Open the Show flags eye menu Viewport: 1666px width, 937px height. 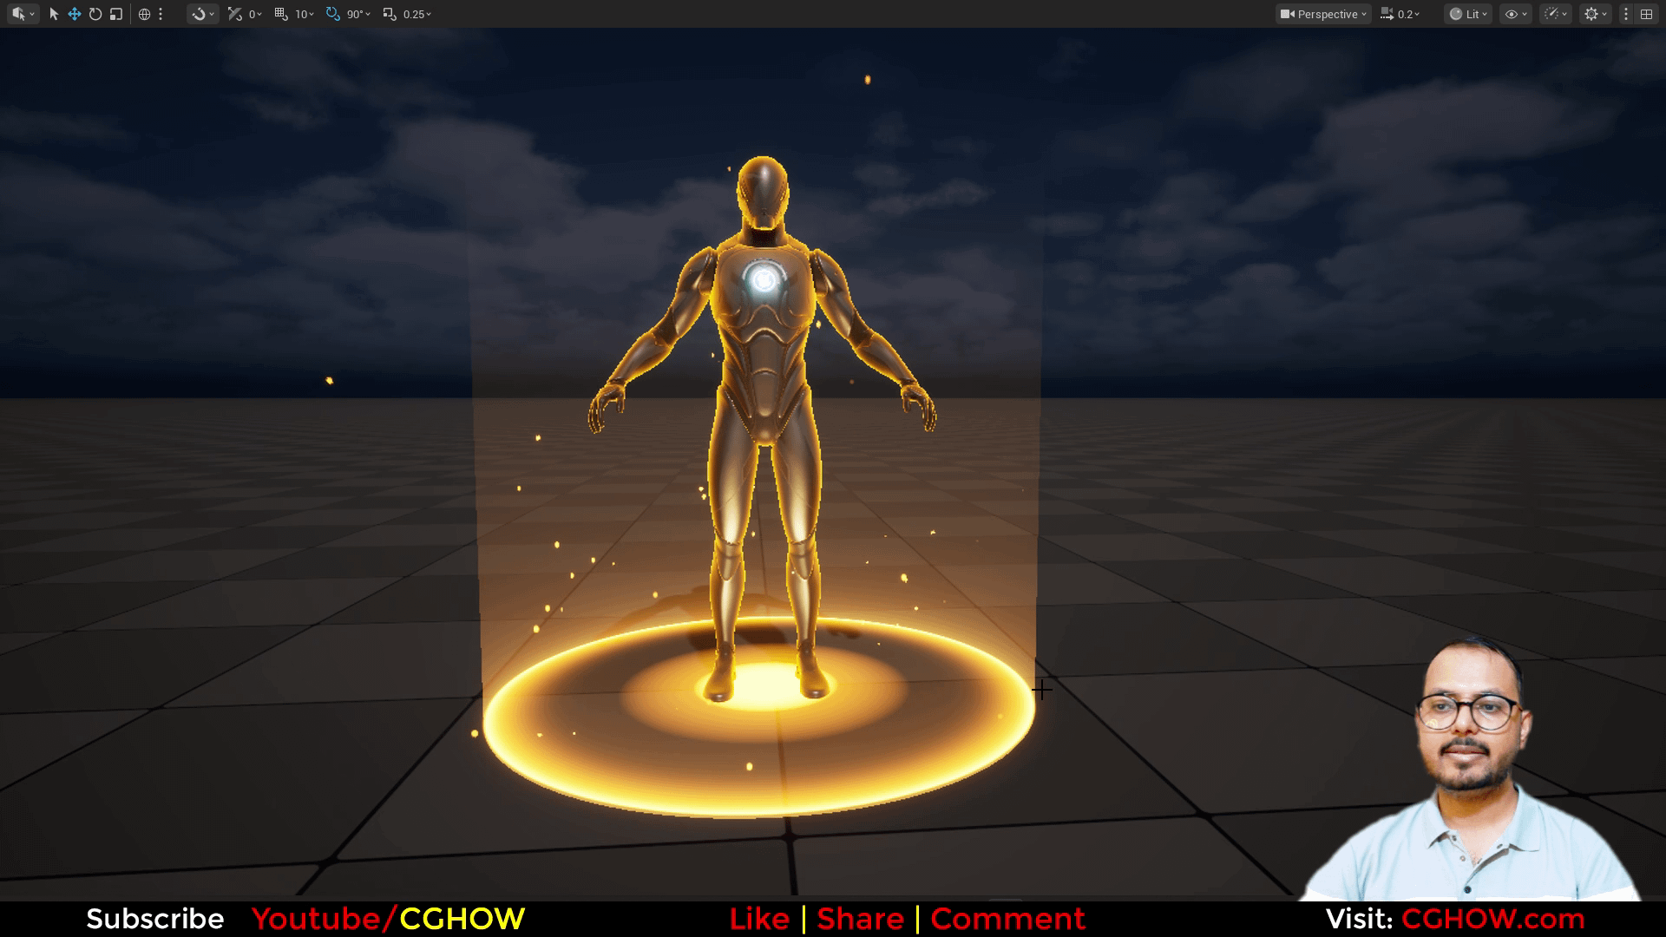pos(1515,14)
